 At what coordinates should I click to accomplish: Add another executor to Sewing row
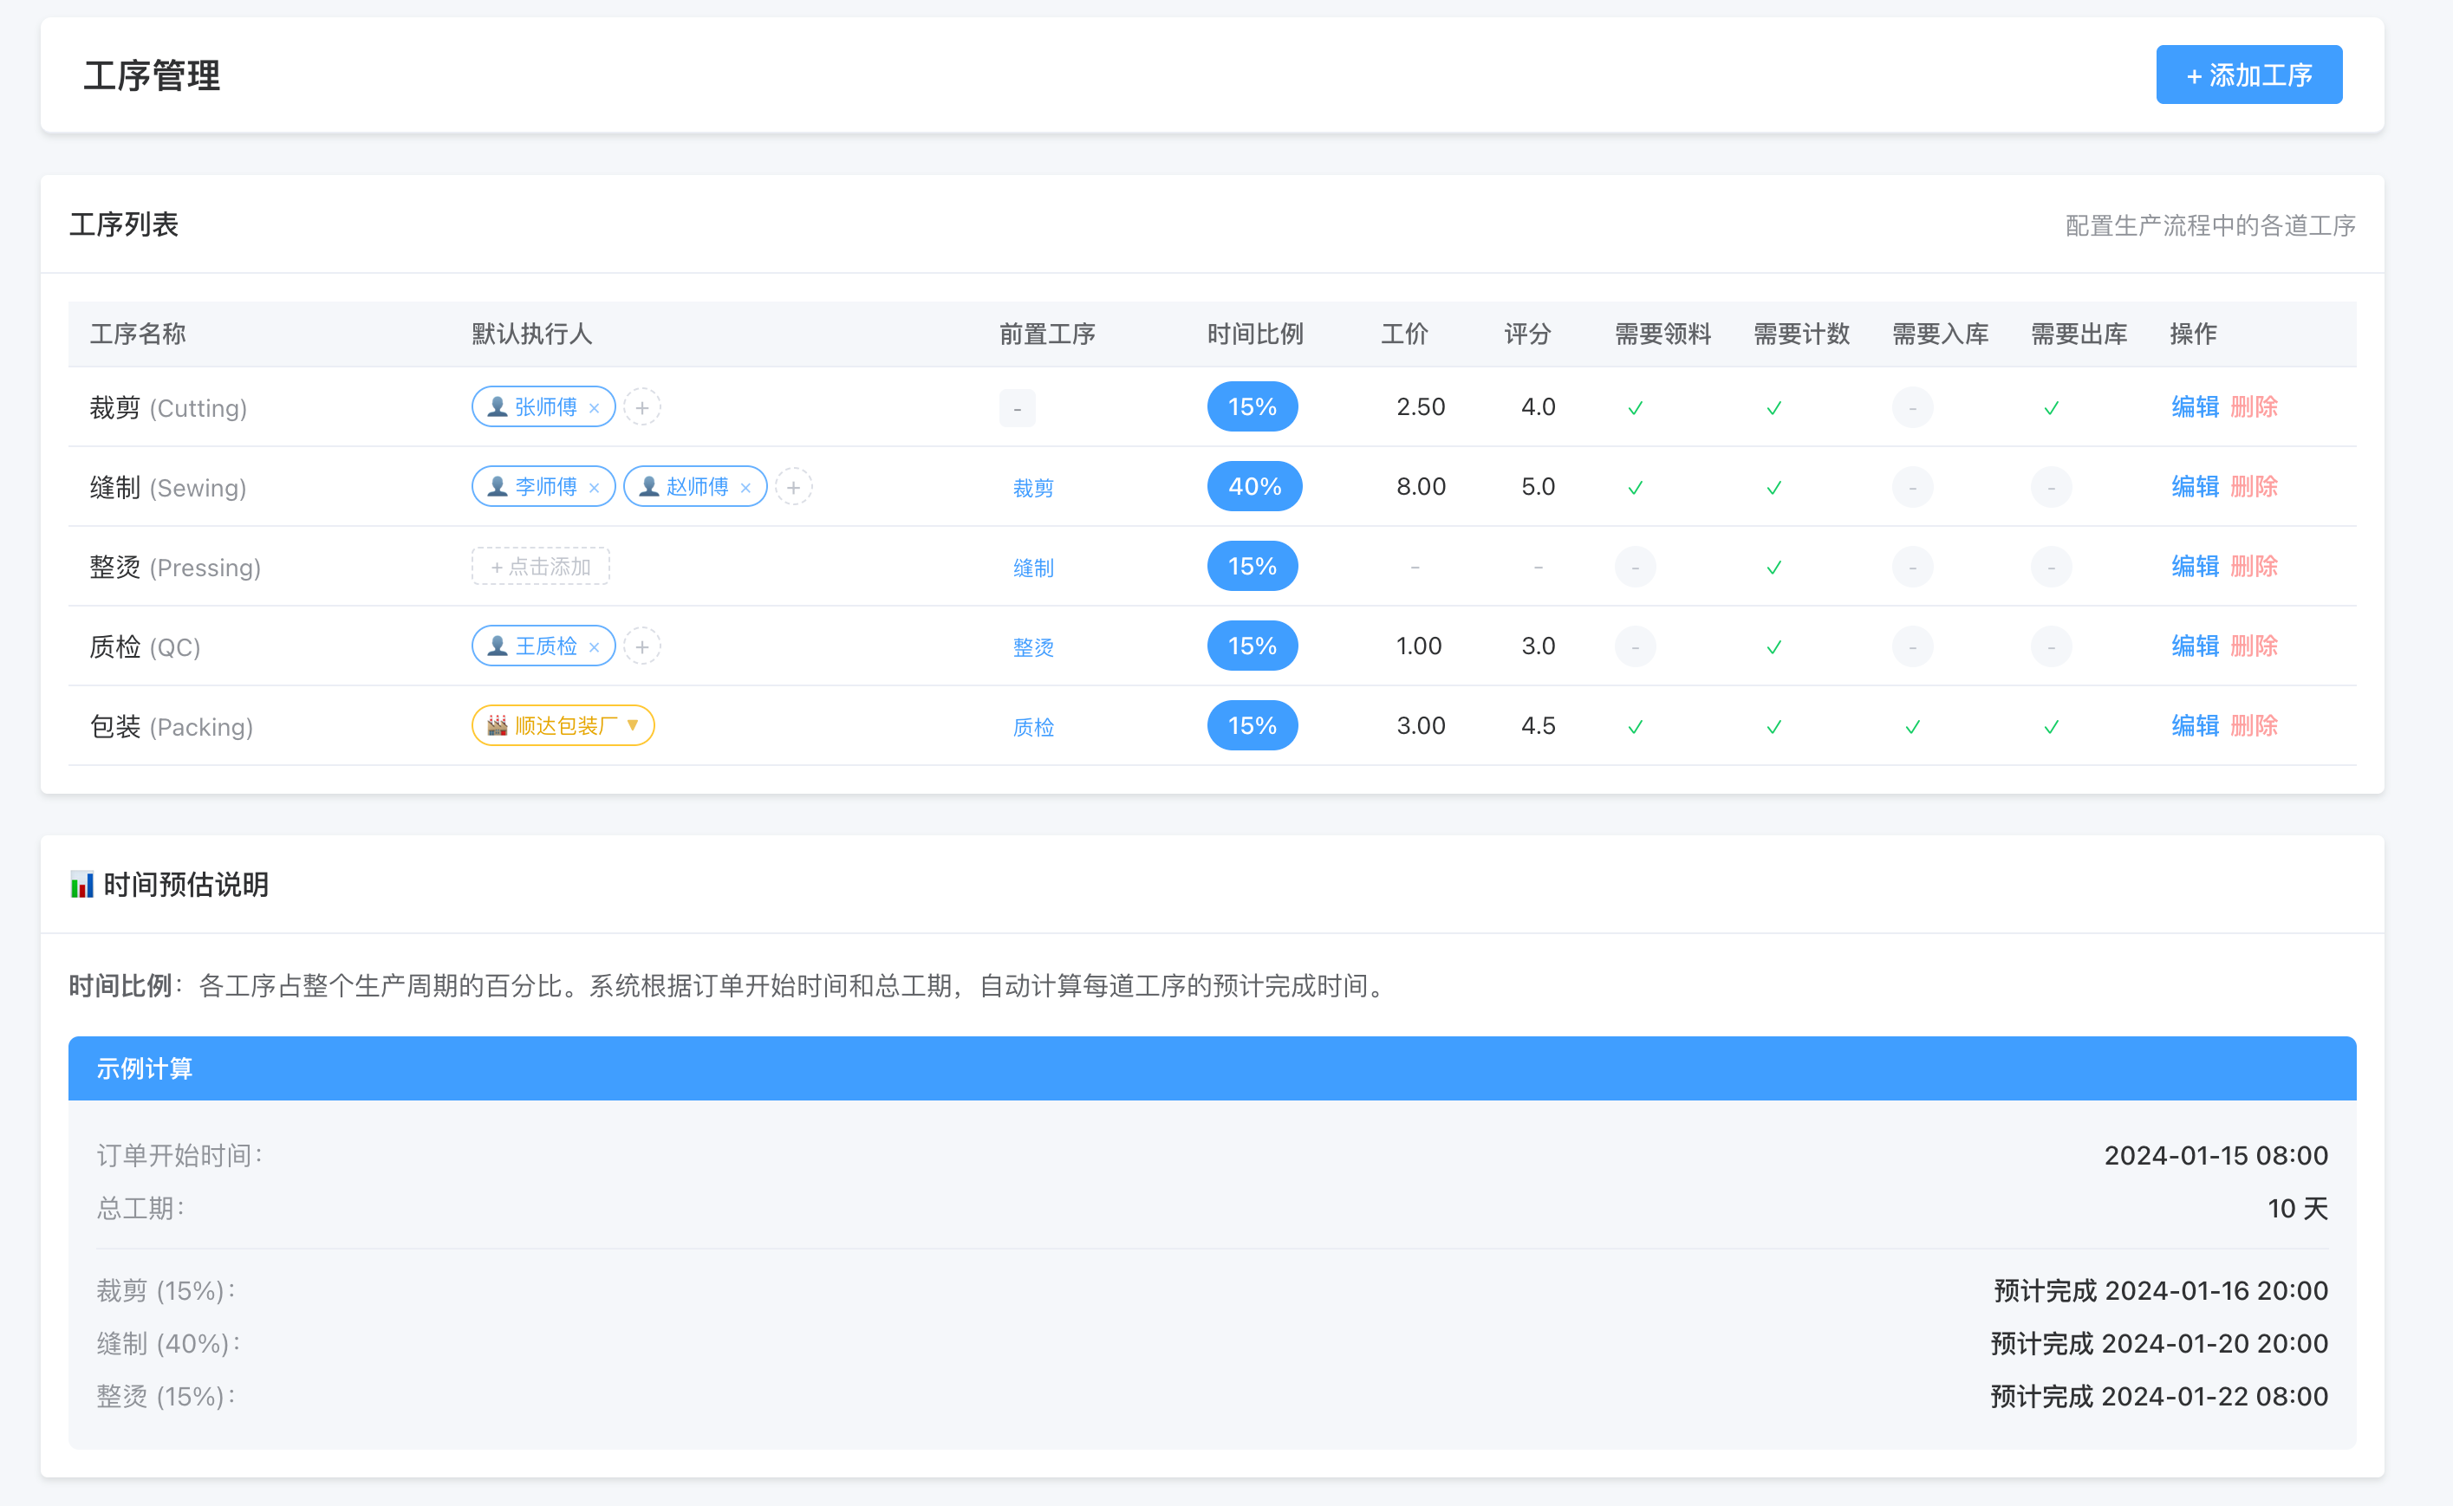tap(793, 487)
